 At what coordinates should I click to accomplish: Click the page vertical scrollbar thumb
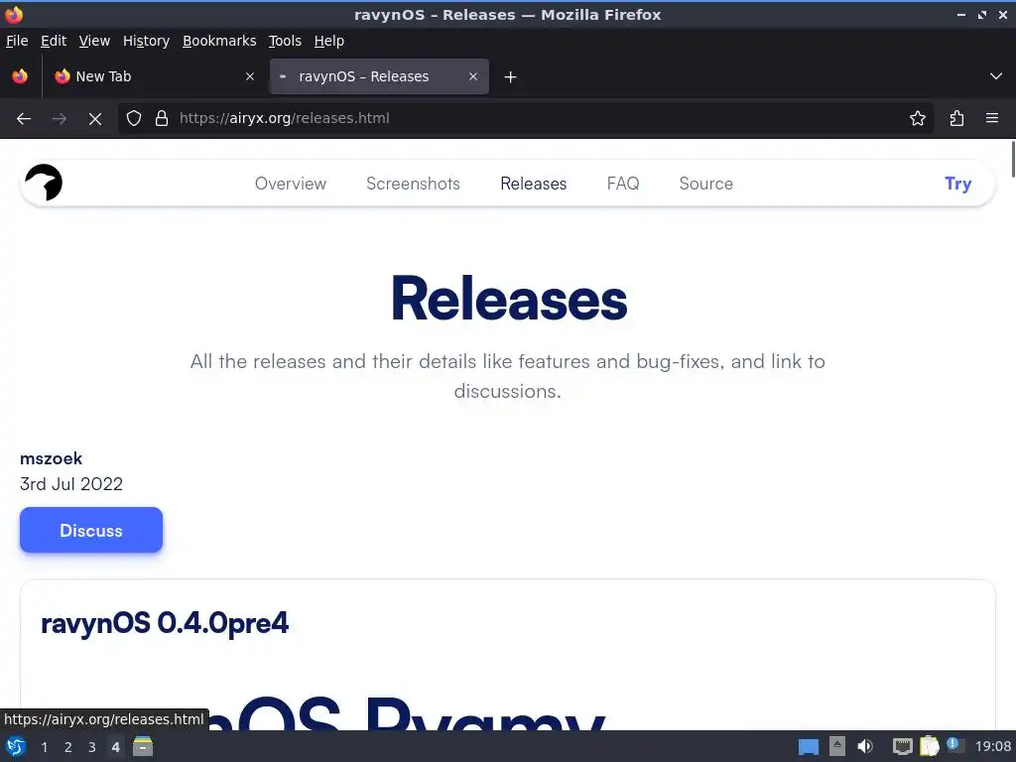(1012, 158)
